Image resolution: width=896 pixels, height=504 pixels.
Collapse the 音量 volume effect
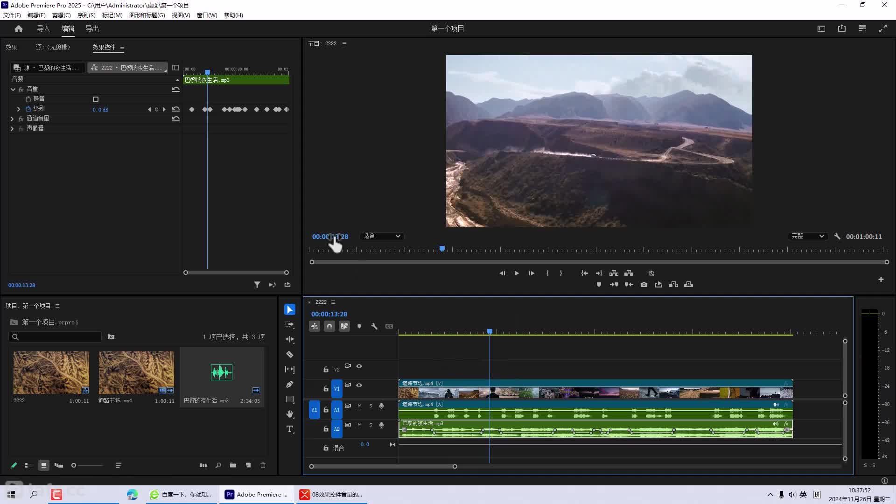pos(13,89)
